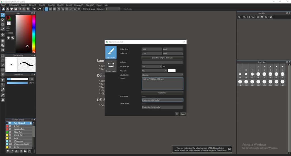This screenshot has width=291, height=156.
Task: Select the Eraser tool
Action: [3, 20]
